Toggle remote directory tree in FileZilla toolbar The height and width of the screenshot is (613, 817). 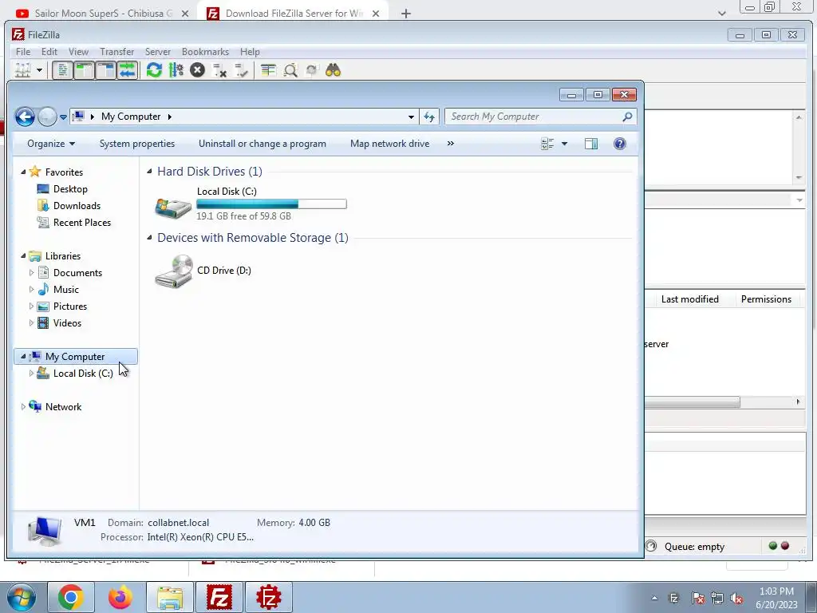click(106, 70)
